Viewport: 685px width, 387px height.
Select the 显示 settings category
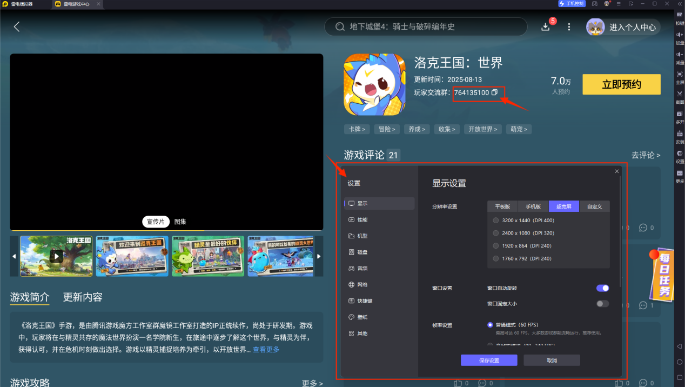tap(379, 203)
